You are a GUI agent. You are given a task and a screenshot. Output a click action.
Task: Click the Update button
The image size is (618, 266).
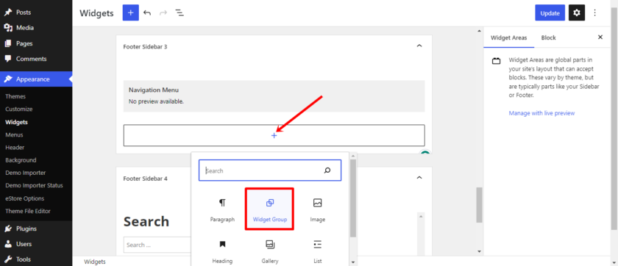pos(550,13)
